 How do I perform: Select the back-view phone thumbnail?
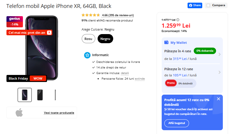pos(40,95)
